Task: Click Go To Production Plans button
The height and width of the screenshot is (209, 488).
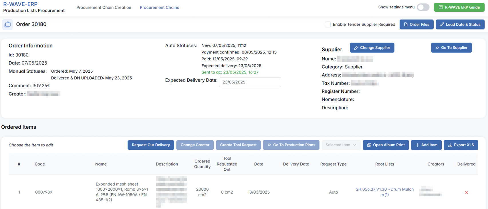Action: coord(291,145)
